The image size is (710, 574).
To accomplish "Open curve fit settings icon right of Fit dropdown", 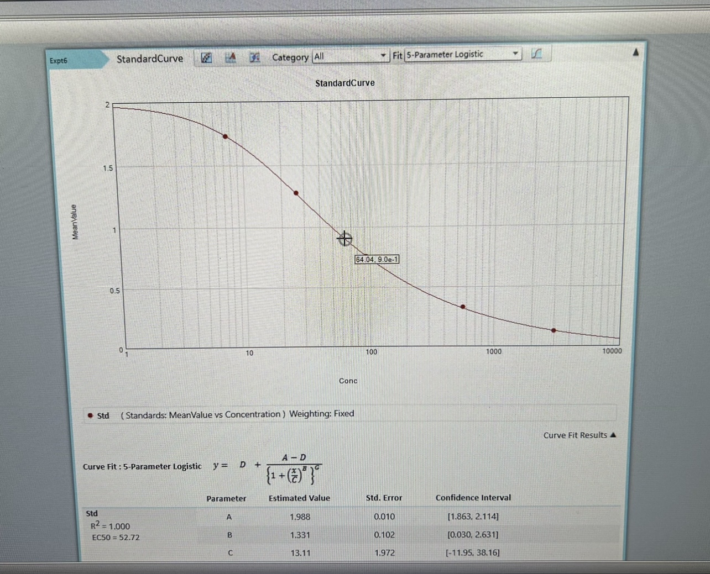I will (x=536, y=54).
